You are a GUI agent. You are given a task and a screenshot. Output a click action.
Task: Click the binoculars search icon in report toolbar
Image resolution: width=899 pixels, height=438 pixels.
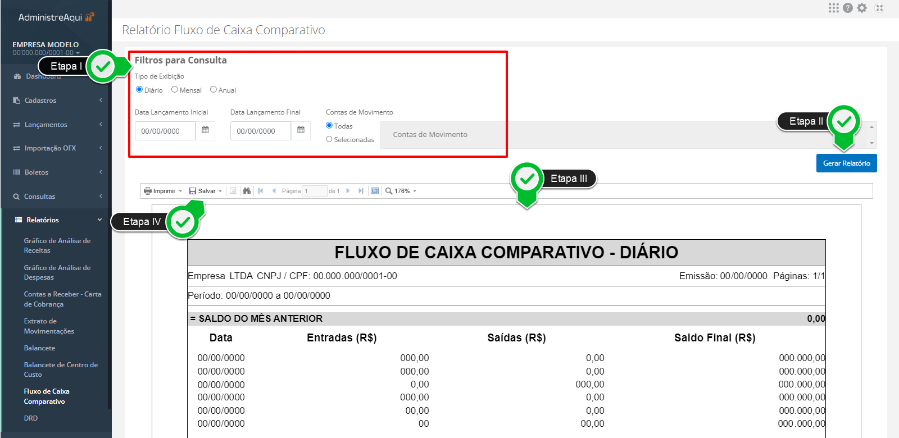(246, 191)
